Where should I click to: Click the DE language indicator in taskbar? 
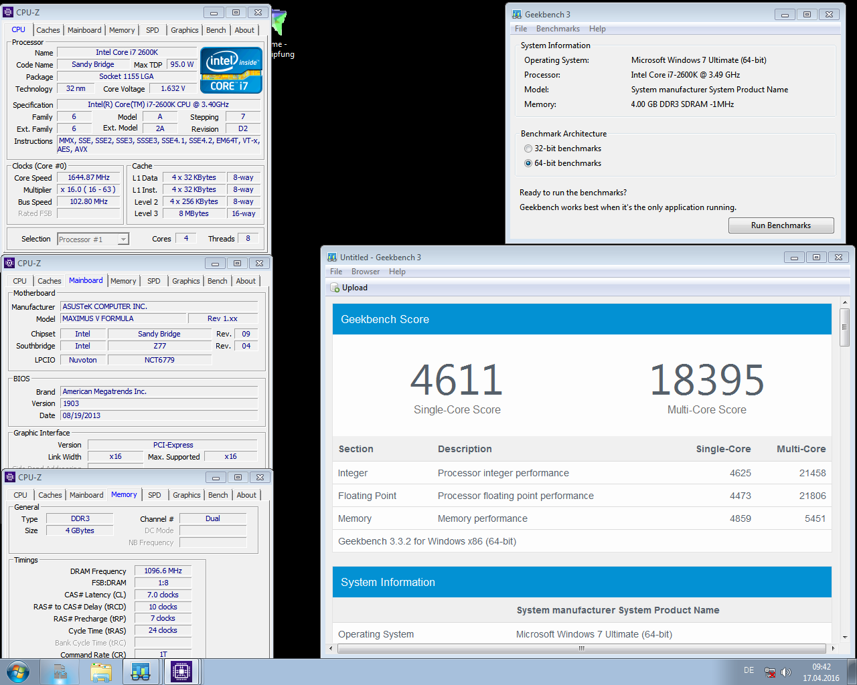pyautogui.click(x=749, y=670)
